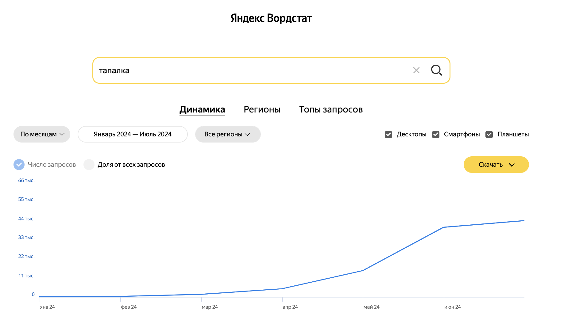The height and width of the screenshot is (320, 564).
Task: Uncheck the Десктопы checkbox
Action: coord(388,135)
